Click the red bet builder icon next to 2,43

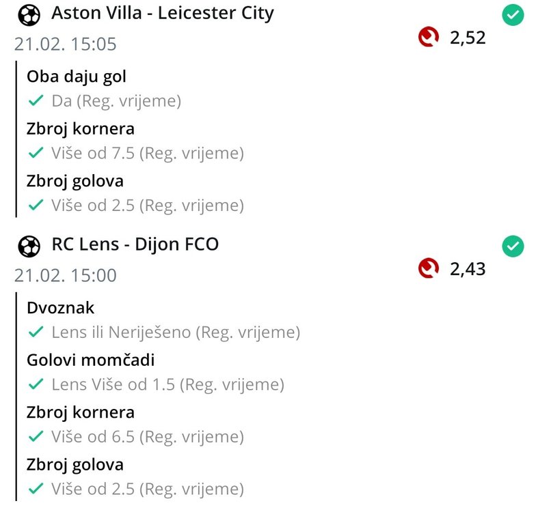(x=429, y=268)
